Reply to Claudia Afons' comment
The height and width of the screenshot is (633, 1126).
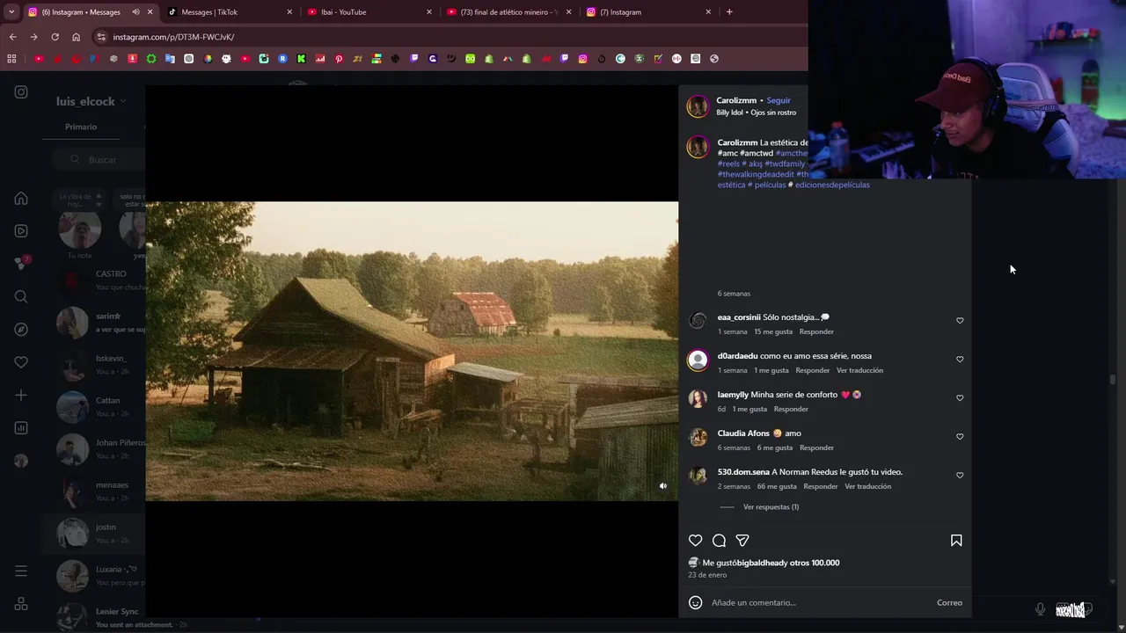816,447
